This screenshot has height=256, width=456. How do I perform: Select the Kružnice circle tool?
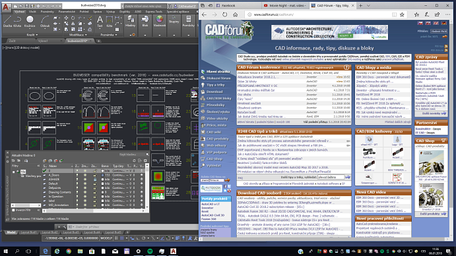(x=30, y=22)
